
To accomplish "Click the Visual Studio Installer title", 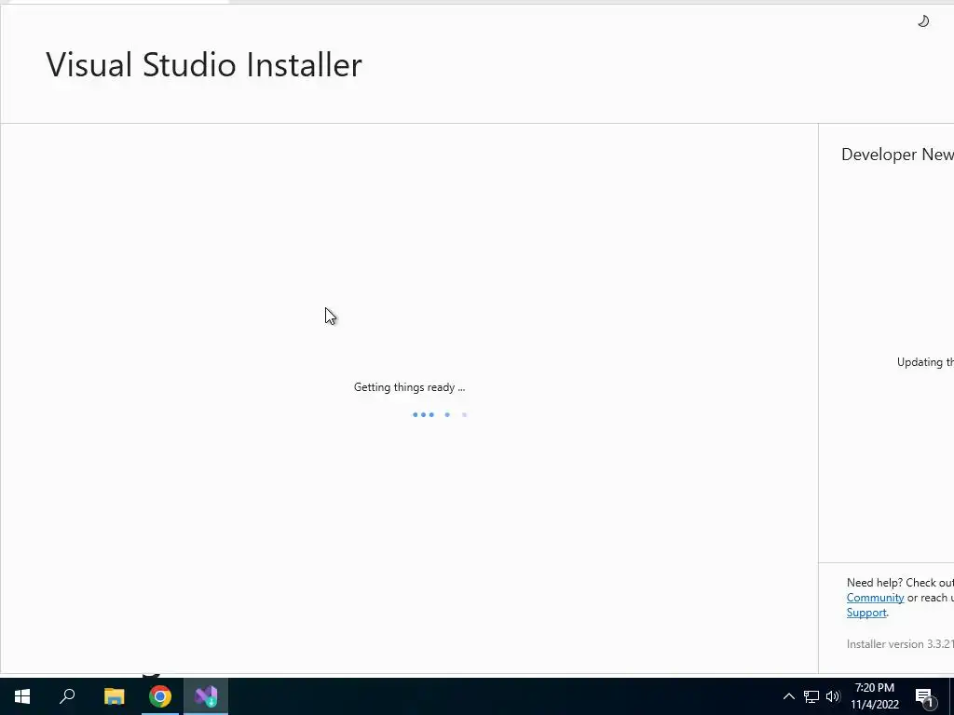I will point(204,65).
